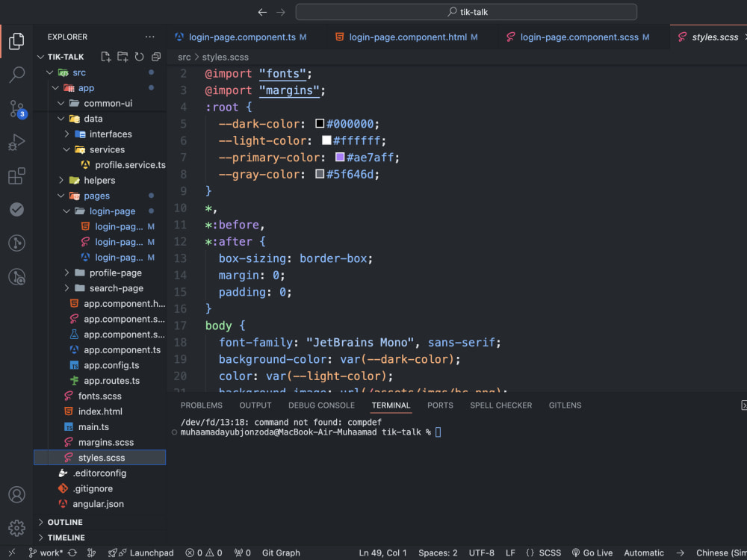The height and width of the screenshot is (560, 747).
Task: Create a new file using the Explorer's New File icon
Action: click(x=105, y=56)
